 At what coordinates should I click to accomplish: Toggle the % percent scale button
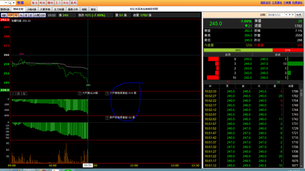pos(21,15)
